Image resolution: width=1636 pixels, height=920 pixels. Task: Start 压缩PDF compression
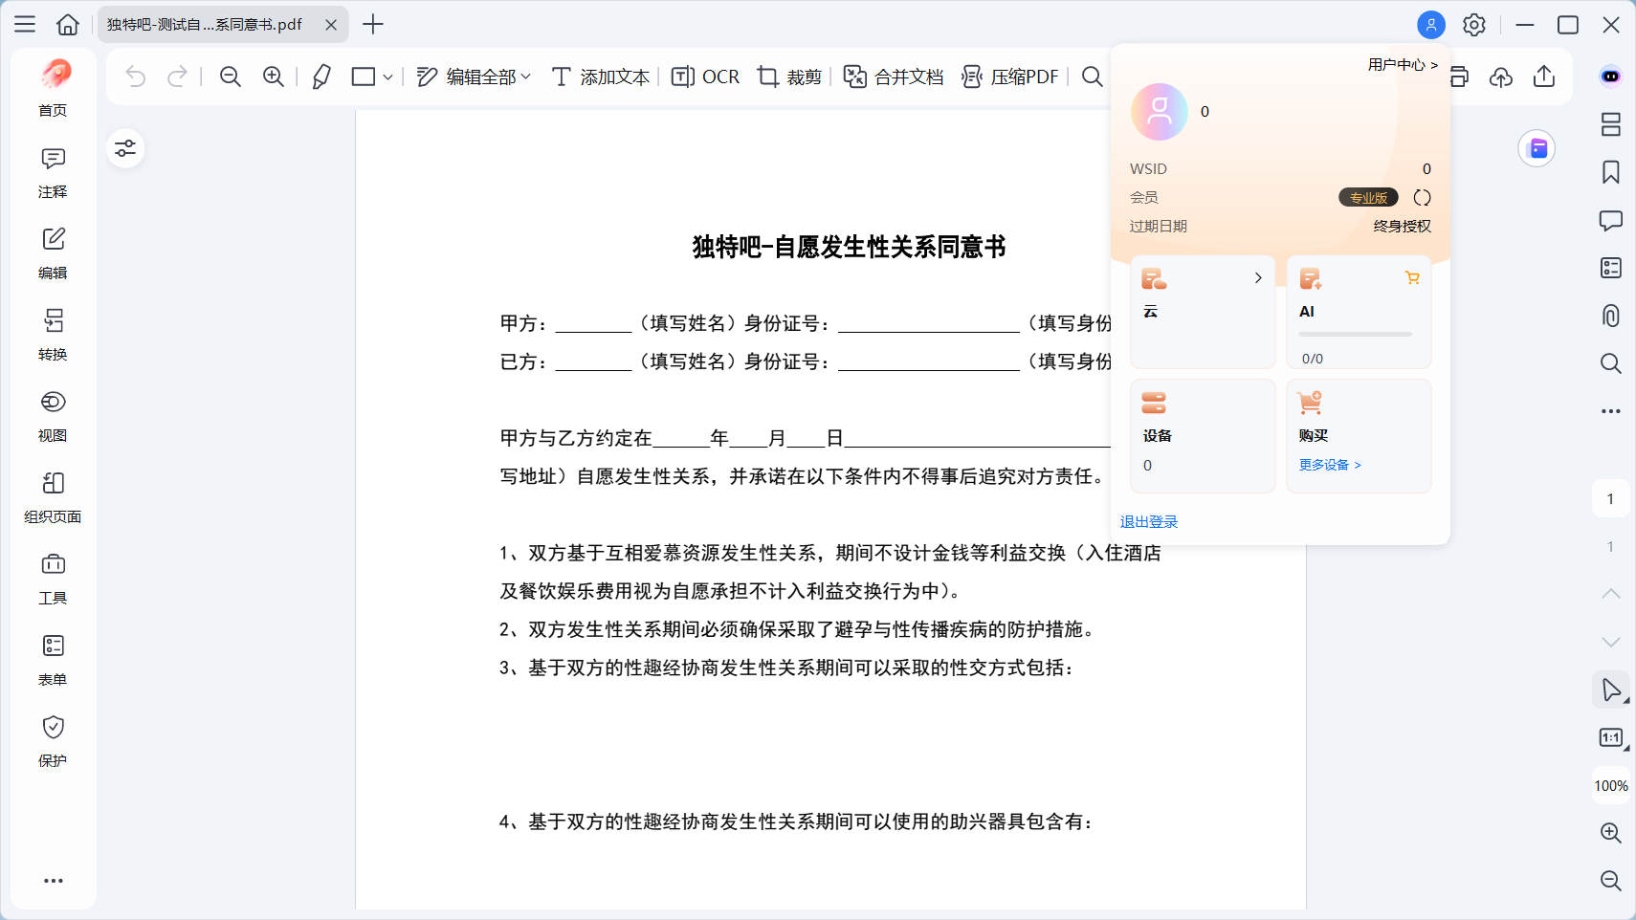(x=1009, y=77)
